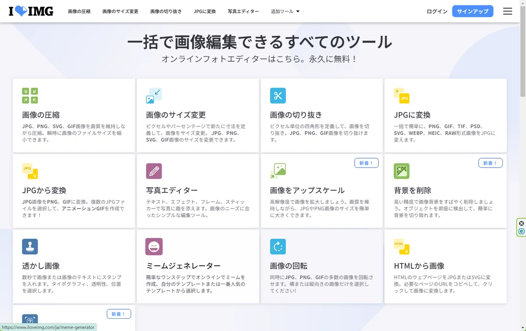
Task: Click the heading 一括で画像編集できるすべてのツール
Action: click(x=259, y=42)
